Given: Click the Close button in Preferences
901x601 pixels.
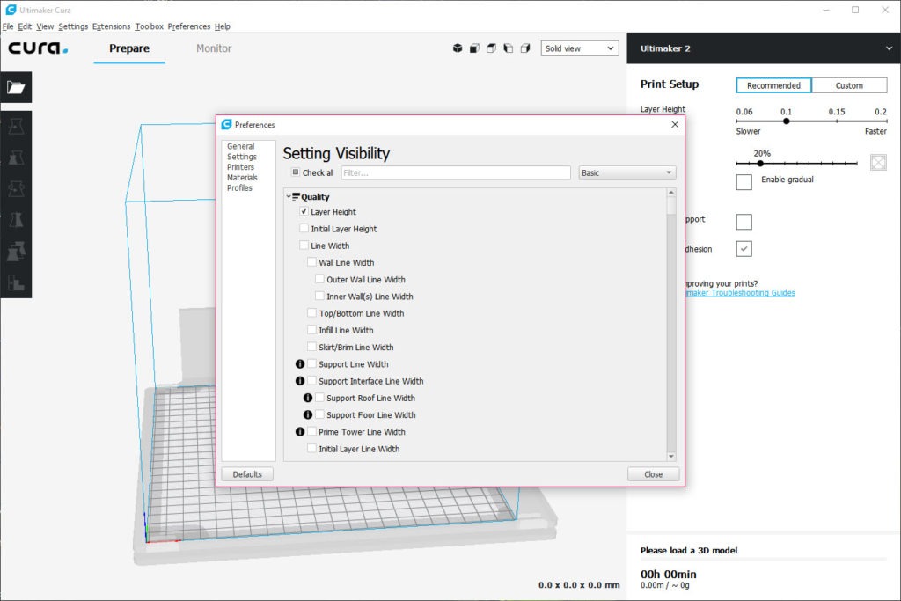Looking at the screenshot, I should [x=654, y=474].
